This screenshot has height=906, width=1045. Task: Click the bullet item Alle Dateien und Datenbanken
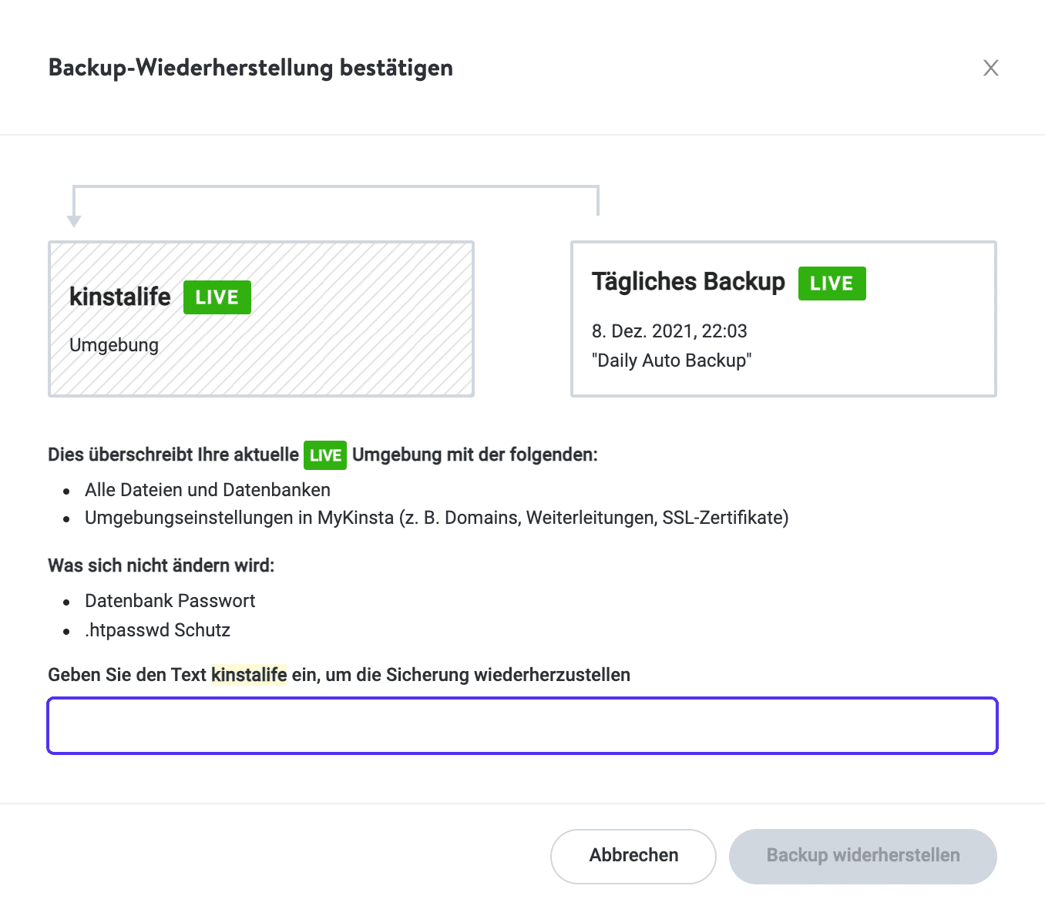(207, 489)
